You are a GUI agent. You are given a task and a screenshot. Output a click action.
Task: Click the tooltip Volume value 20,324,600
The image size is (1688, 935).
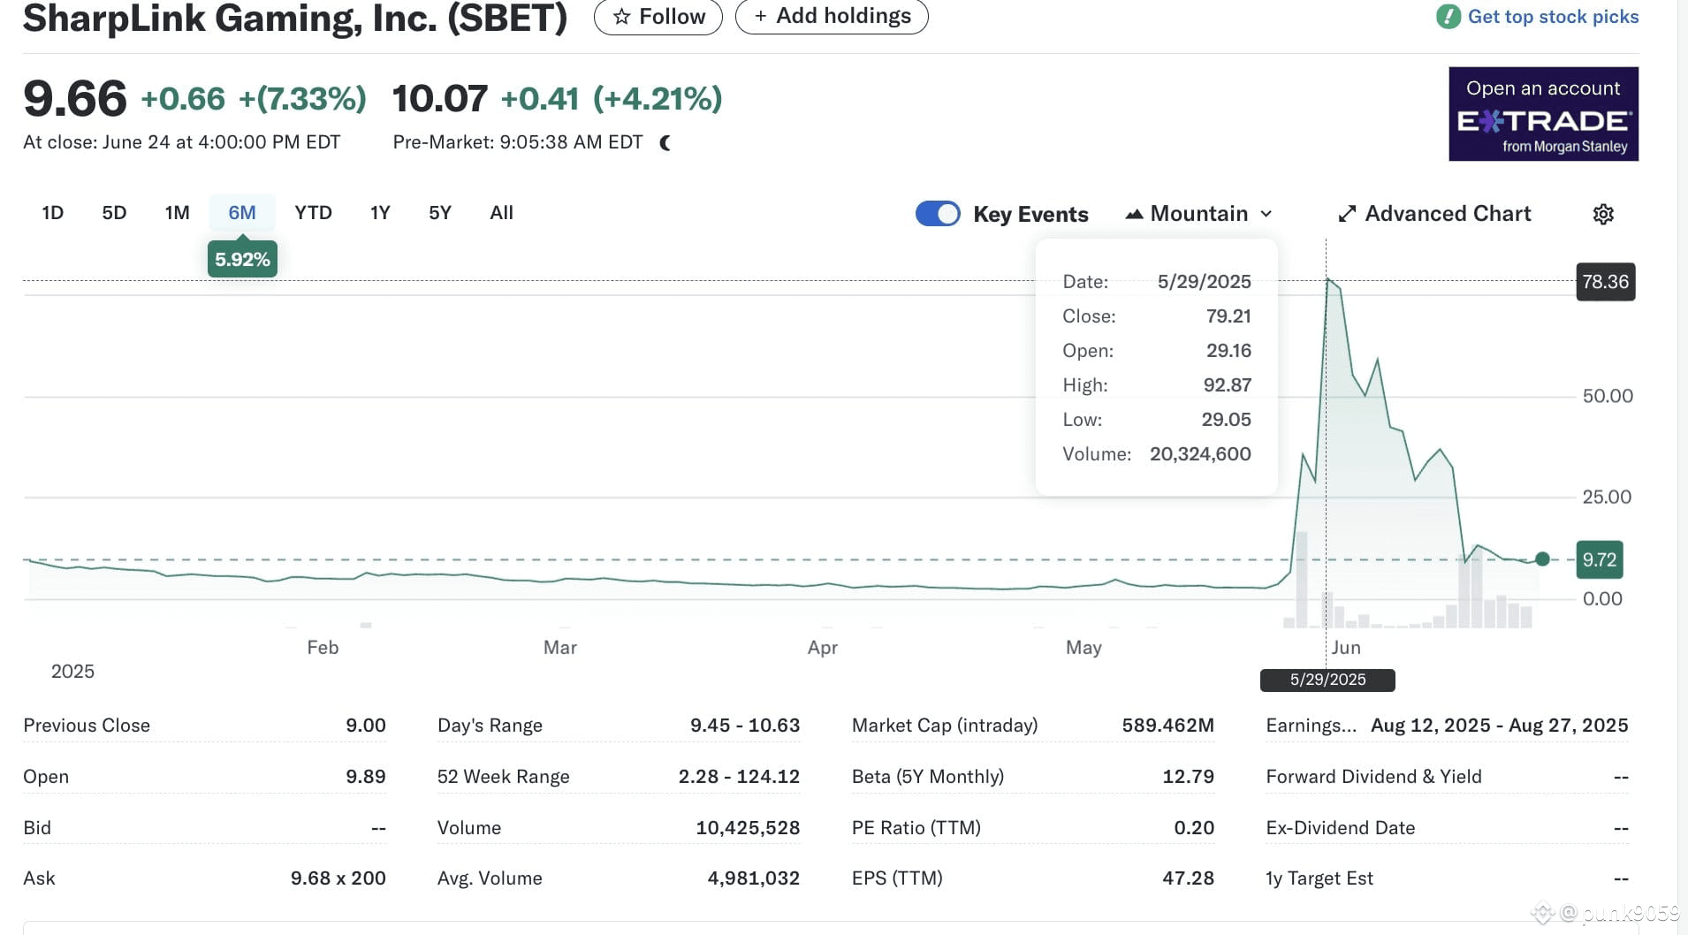click(1200, 454)
